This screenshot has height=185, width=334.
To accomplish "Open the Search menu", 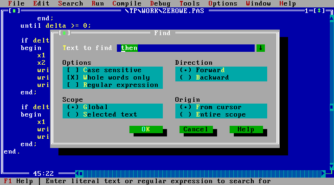I will [x=71, y=3].
